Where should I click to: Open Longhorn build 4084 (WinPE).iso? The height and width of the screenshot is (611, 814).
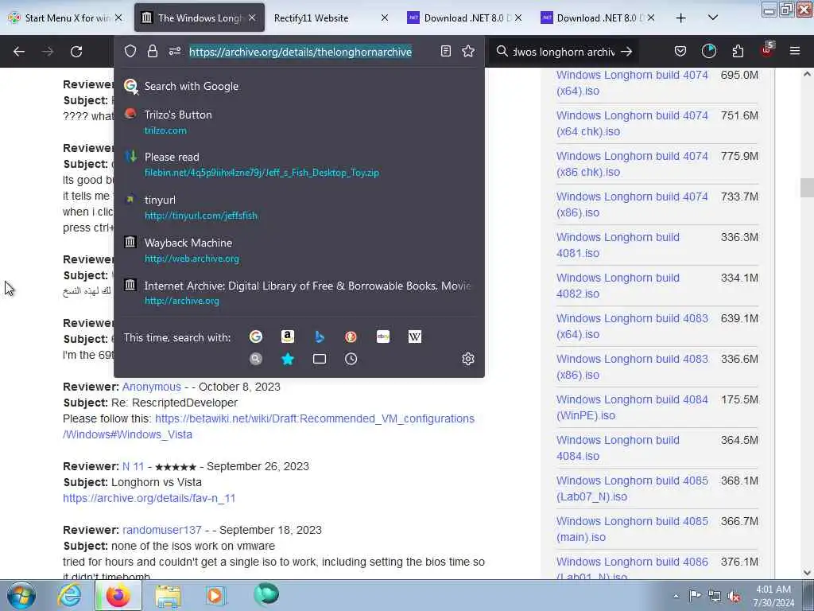coord(632,407)
